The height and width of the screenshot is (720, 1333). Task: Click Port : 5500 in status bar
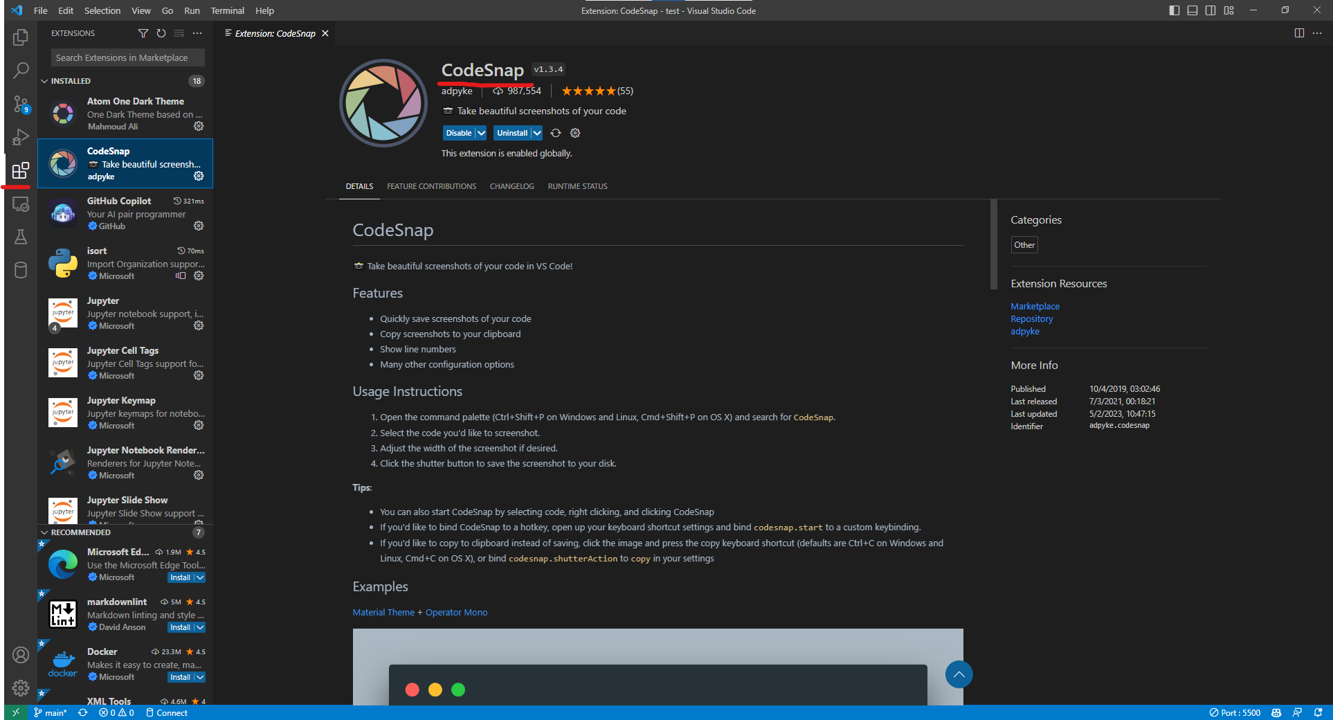coord(1235,712)
